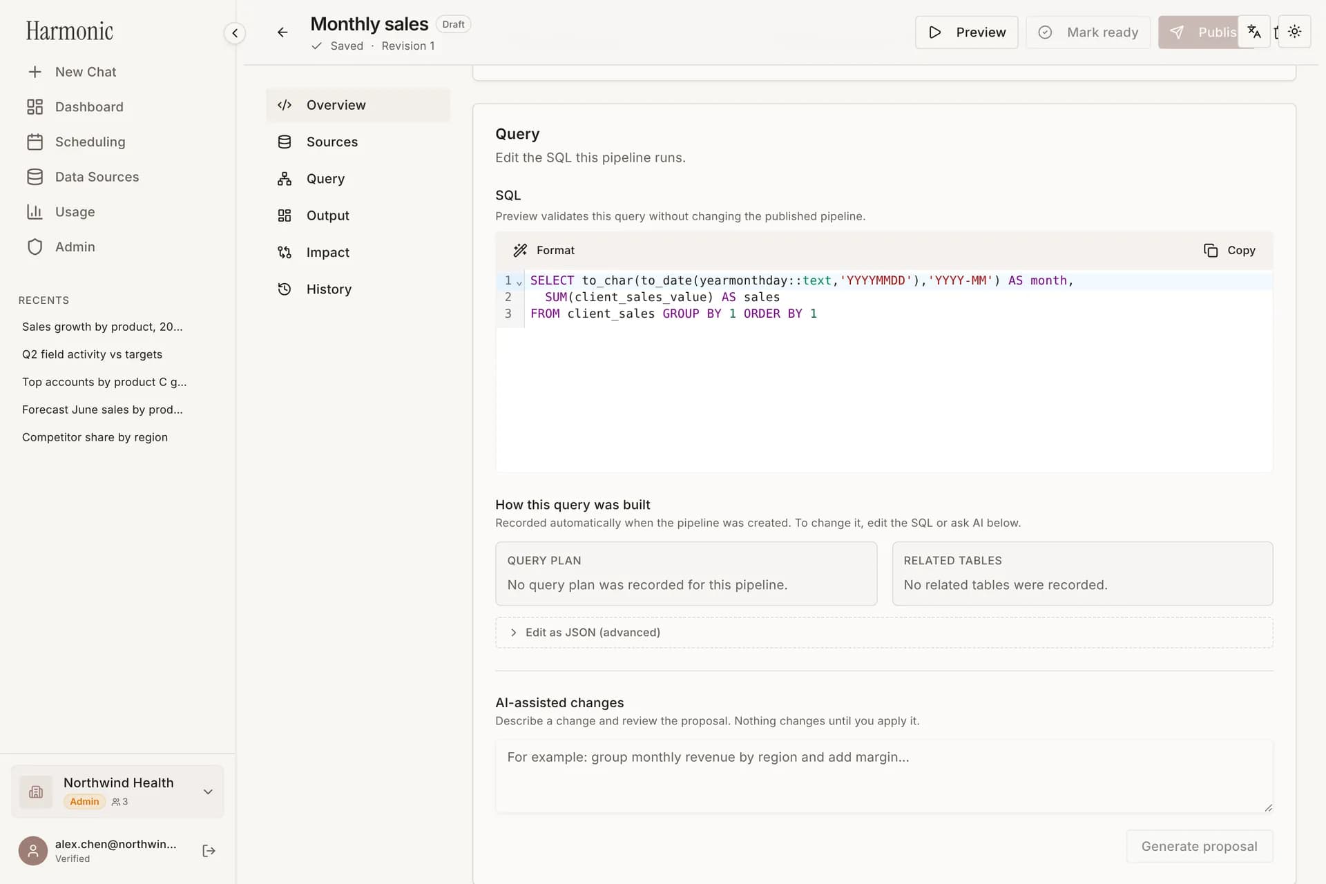This screenshot has width=1326, height=884.
Task: Click the Generate proposal button
Action: point(1199,847)
